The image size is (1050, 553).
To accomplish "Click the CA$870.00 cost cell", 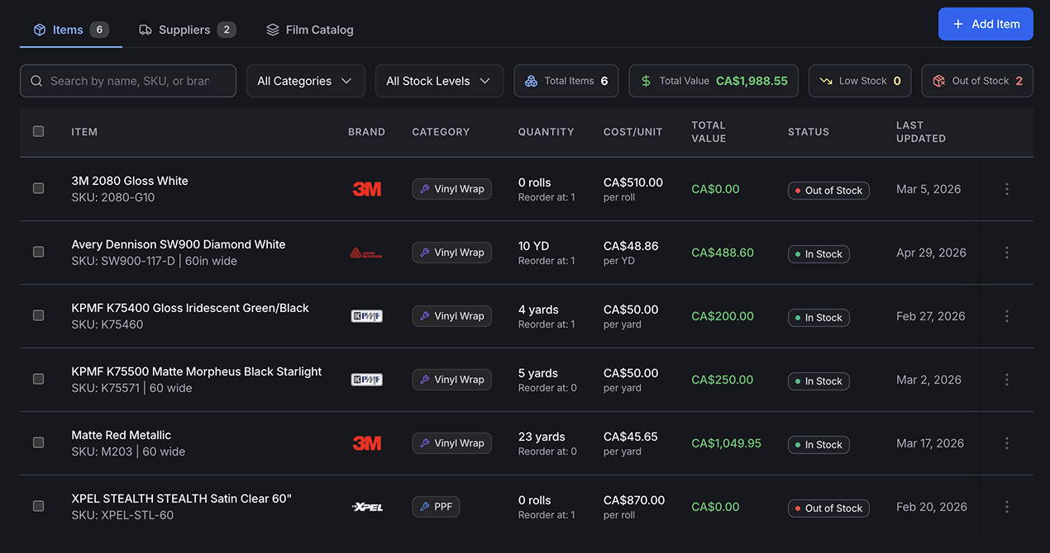I will [633, 500].
